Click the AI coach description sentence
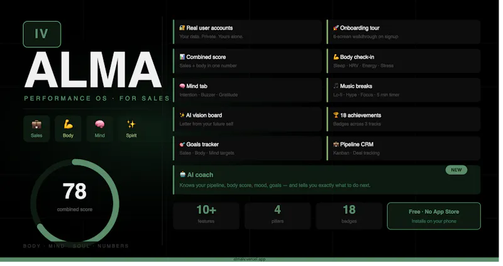503x266 pixels. 275,186
